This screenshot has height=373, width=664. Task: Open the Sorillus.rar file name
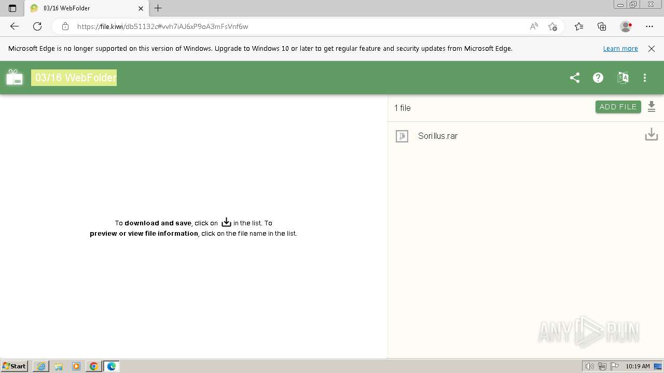[438, 136]
